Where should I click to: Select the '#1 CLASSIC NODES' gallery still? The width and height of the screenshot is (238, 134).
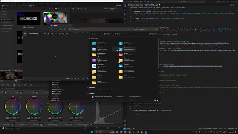coord(29,19)
